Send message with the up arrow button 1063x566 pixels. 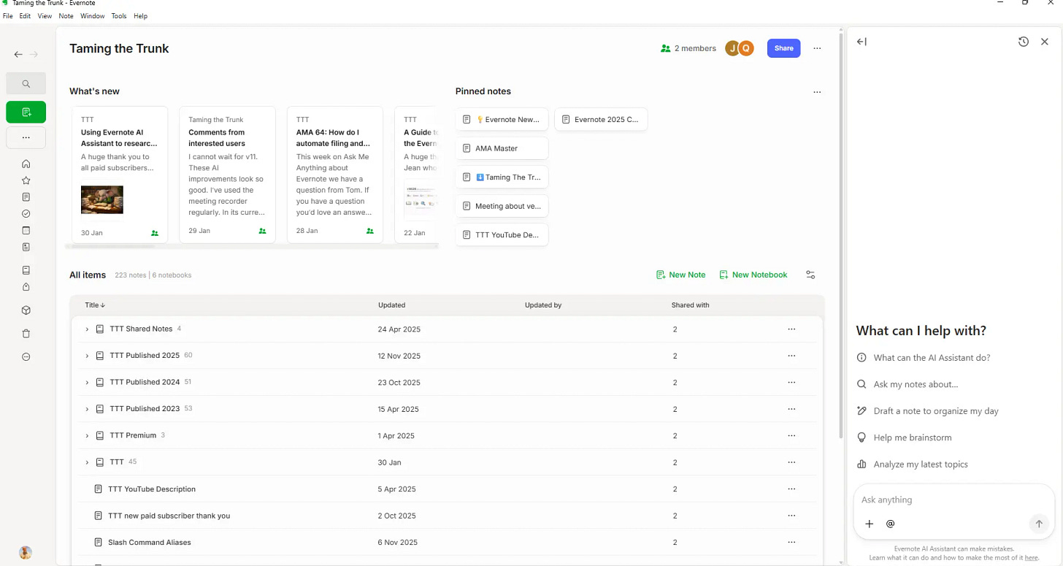coord(1038,524)
